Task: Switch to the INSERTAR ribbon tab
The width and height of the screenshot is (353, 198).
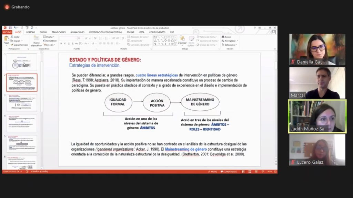Action: coord(30,32)
